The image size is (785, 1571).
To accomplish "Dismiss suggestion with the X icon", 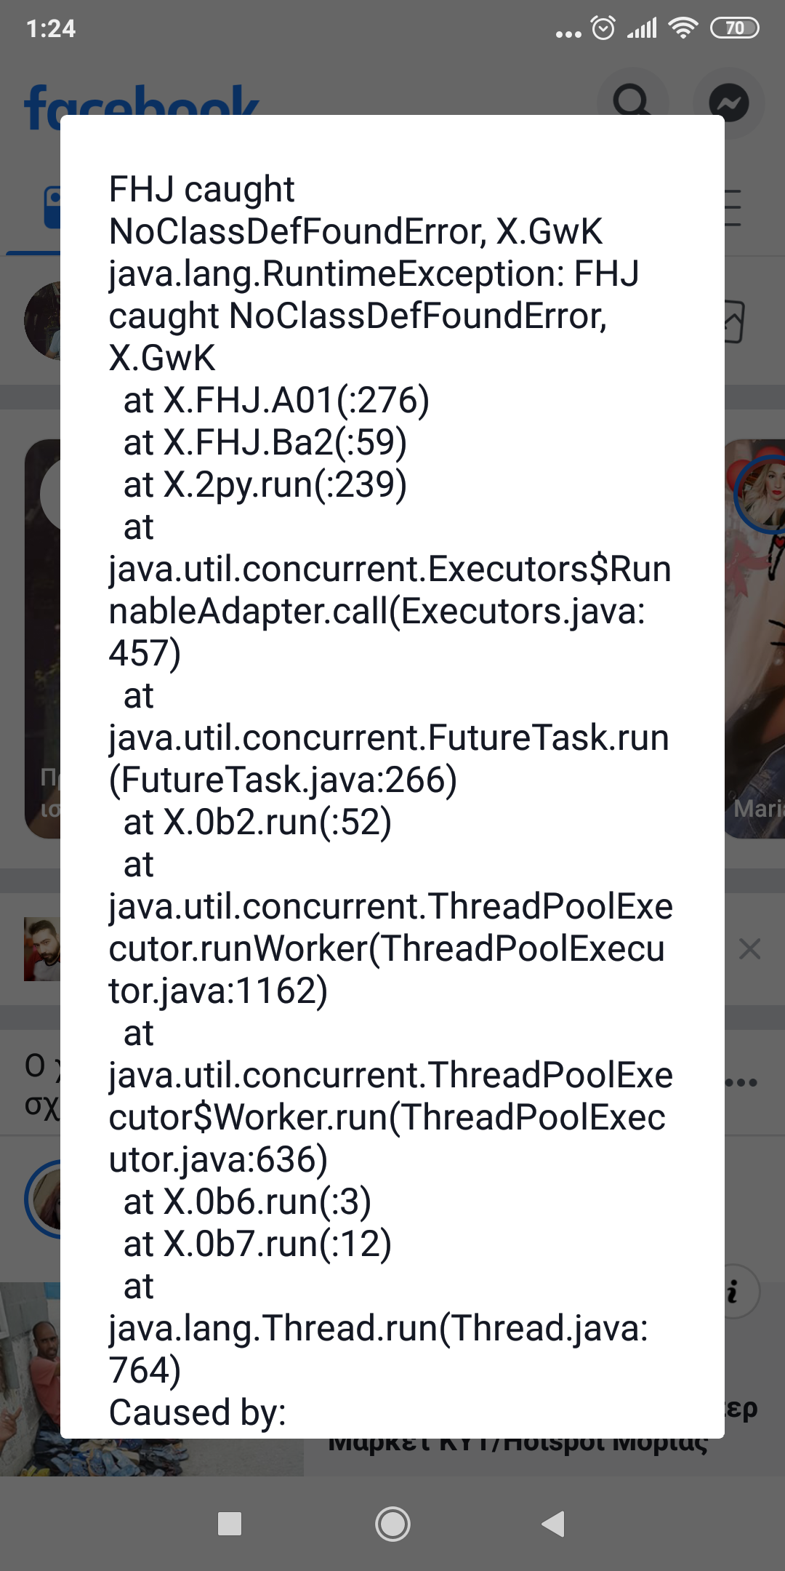I will 749,949.
